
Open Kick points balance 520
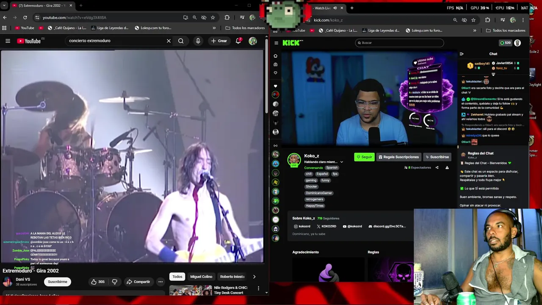pyautogui.click(x=505, y=43)
